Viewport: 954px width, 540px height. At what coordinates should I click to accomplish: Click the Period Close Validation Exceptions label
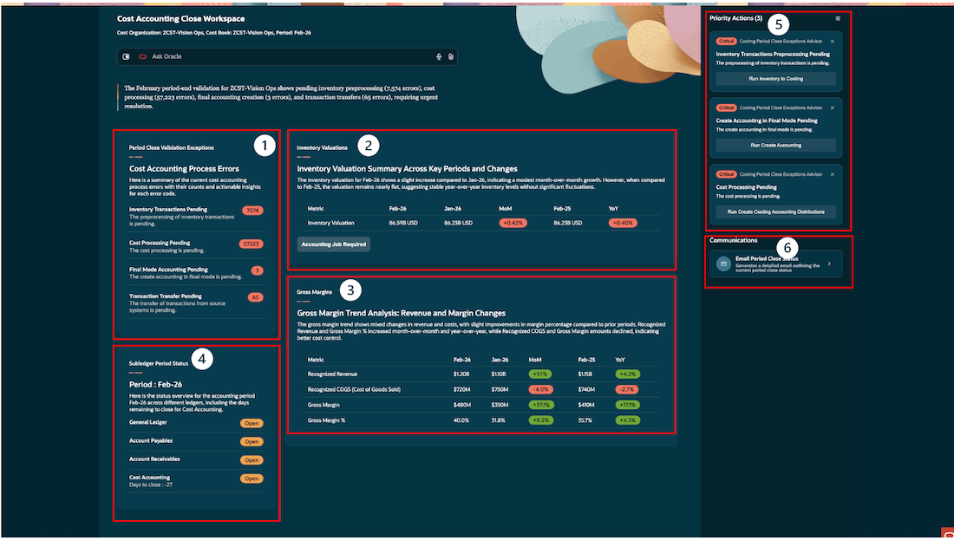[x=171, y=147]
